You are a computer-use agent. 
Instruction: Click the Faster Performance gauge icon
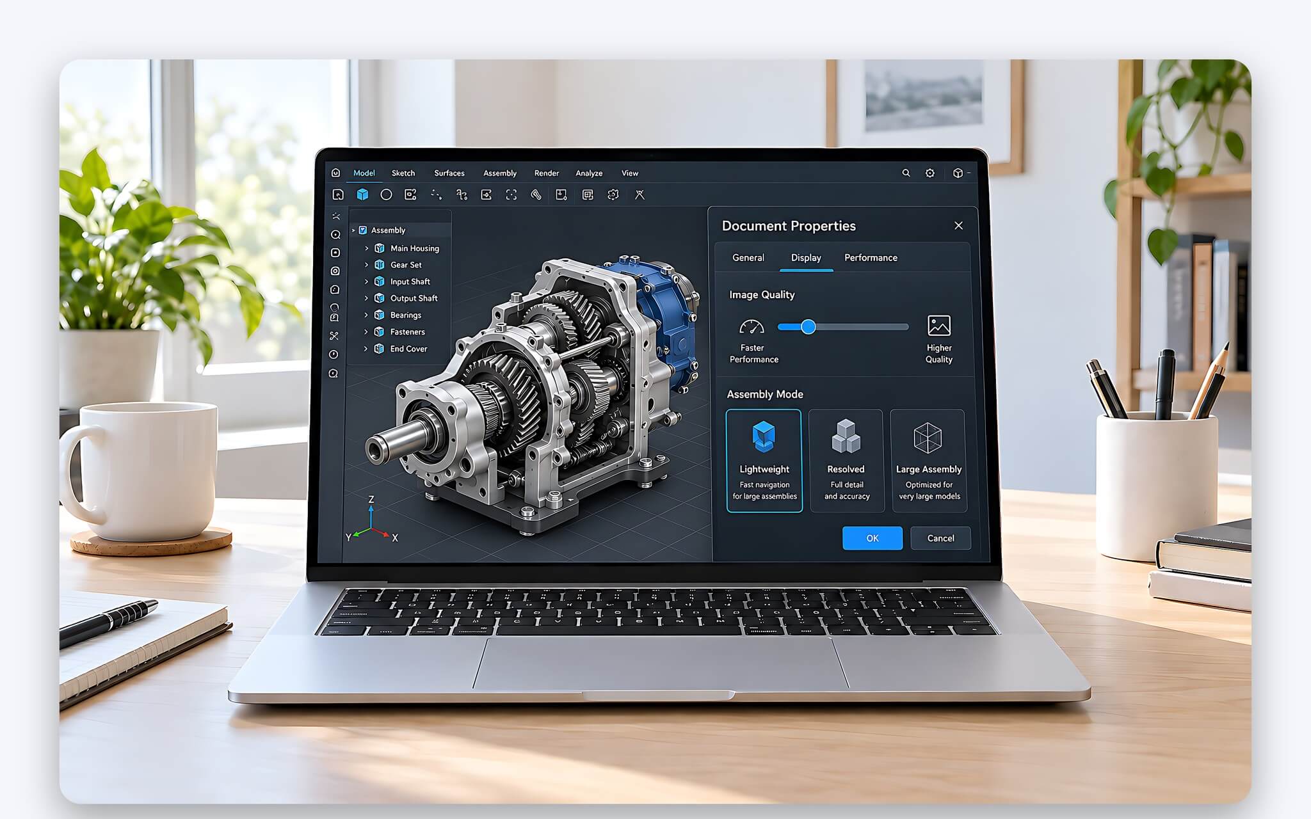[752, 327]
